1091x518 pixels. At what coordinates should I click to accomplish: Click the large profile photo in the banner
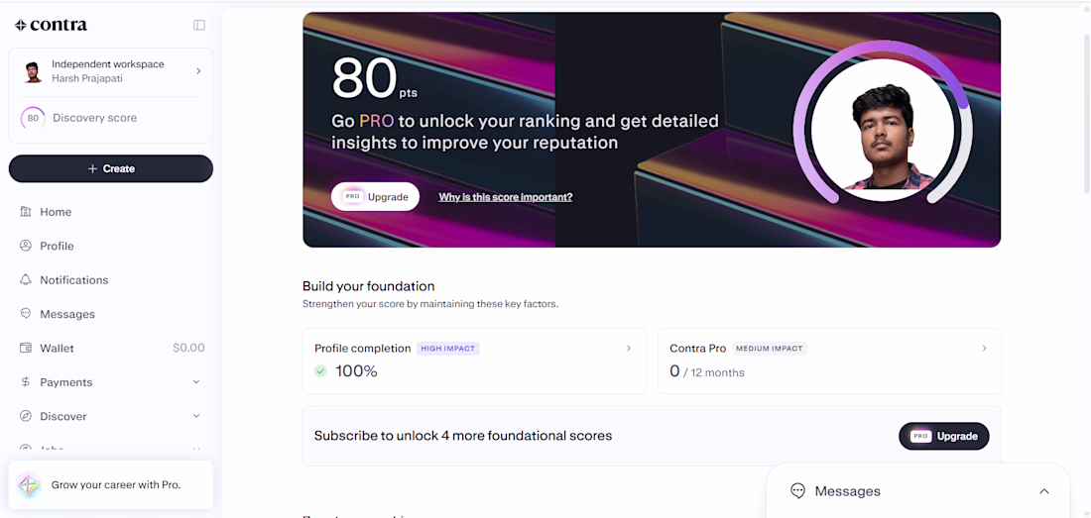(x=883, y=131)
